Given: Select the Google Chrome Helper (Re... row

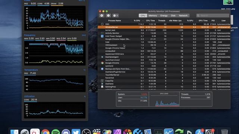Looking at the screenshot, I should pyautogui.click(x=164, y=39).
